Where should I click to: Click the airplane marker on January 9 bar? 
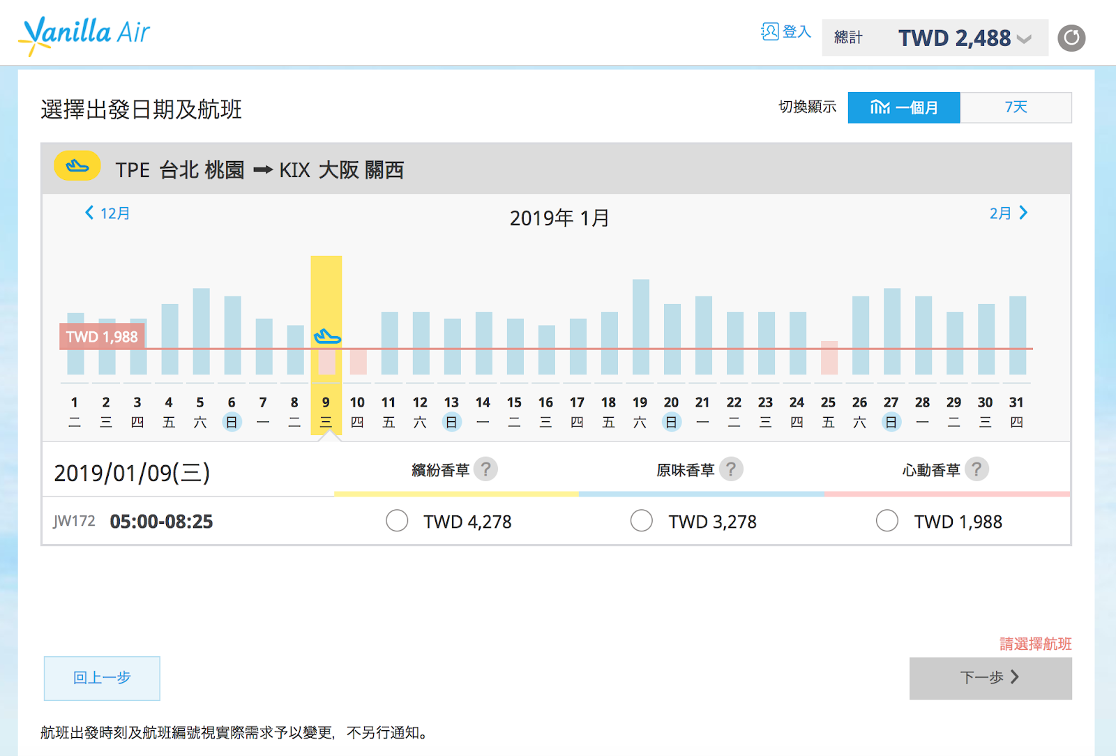326,337
